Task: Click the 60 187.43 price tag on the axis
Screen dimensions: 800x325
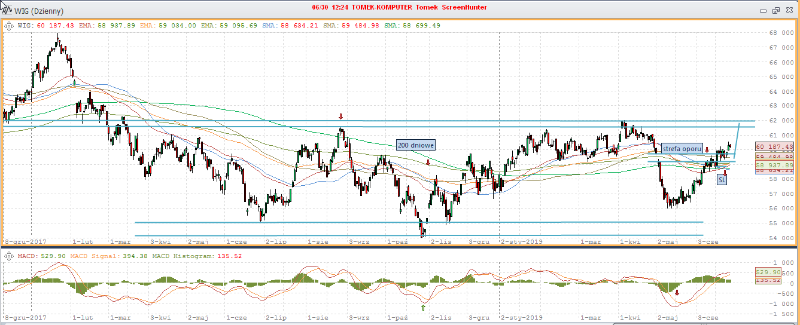Action: [774, 147]
